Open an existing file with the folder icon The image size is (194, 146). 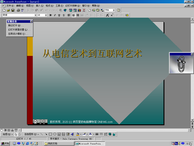point(8,10)
